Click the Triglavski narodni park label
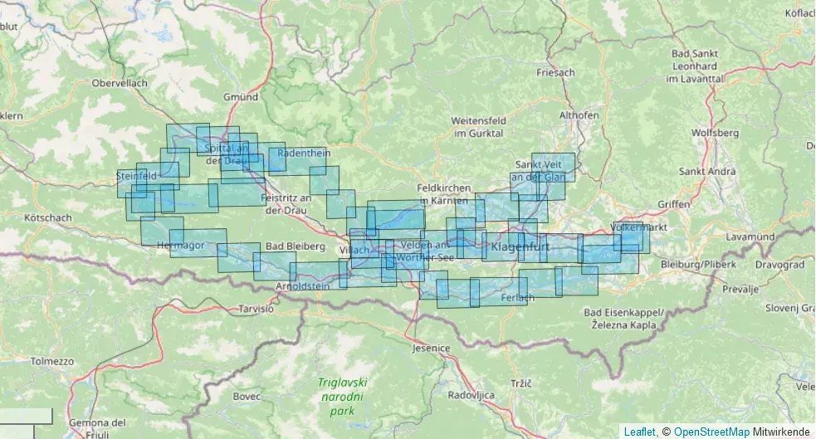 (x=343, y=397)
